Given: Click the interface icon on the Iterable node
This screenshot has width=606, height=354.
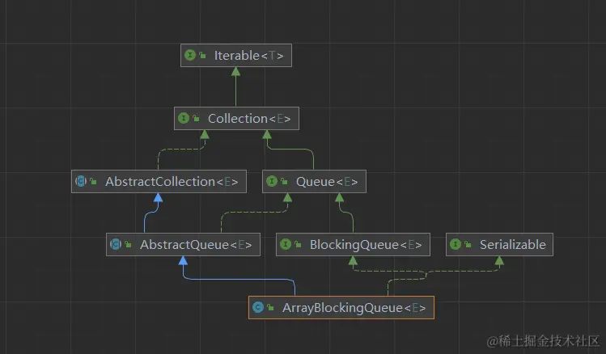Looking at the screenshot, I should (x=190, y=55).
